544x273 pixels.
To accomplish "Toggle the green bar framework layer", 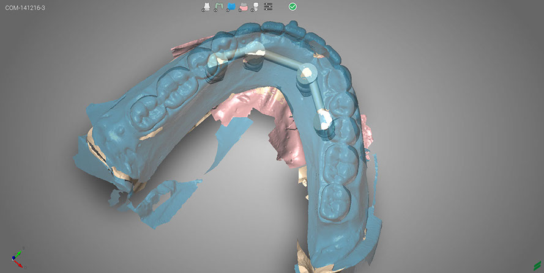I will (x=219, y=7).
